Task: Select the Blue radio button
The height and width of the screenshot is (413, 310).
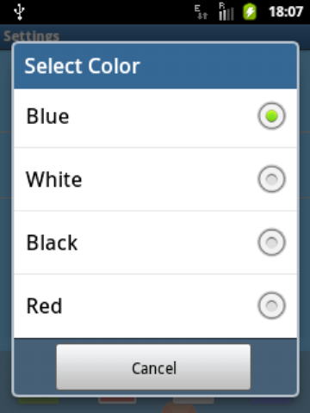Action: pos(271,116)
